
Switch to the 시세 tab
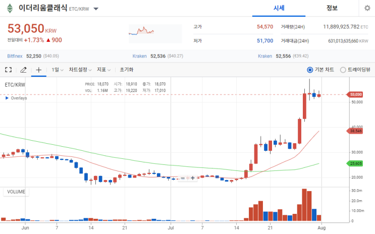click(279, 8)
